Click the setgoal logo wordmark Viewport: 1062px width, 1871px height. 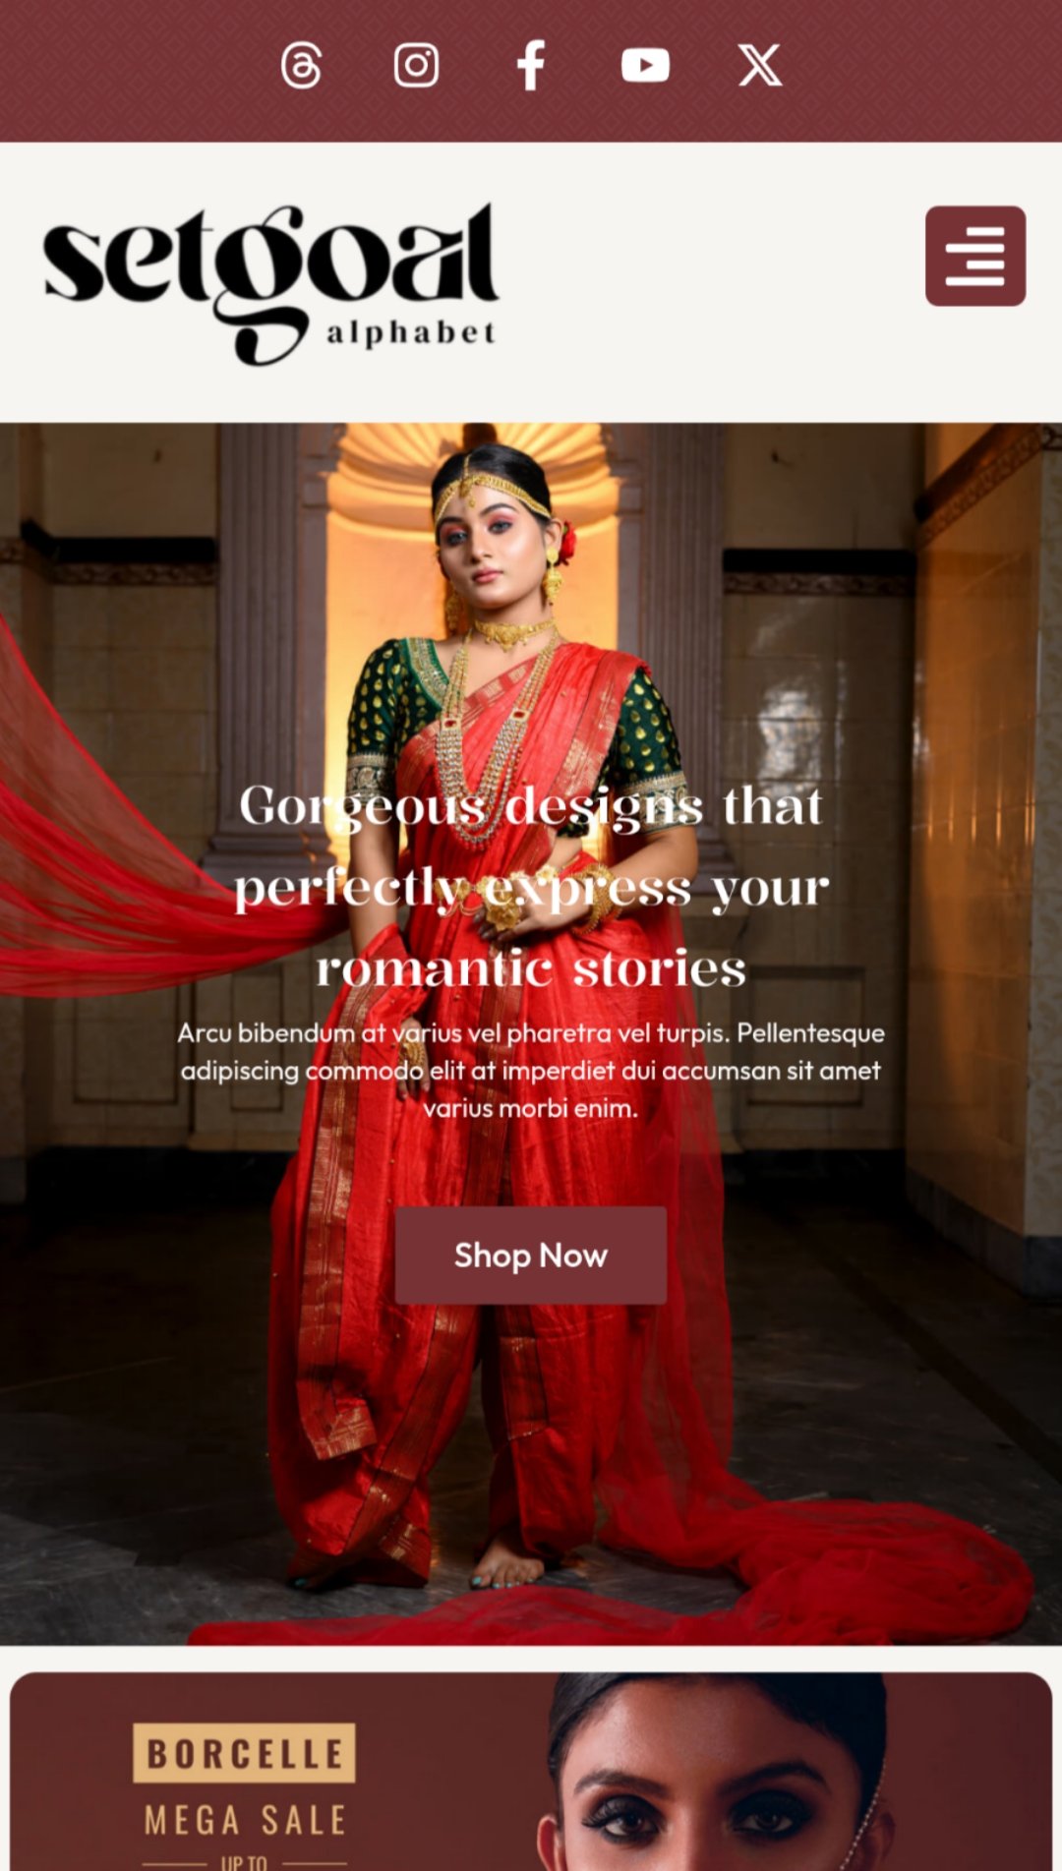tap(270, 263)
